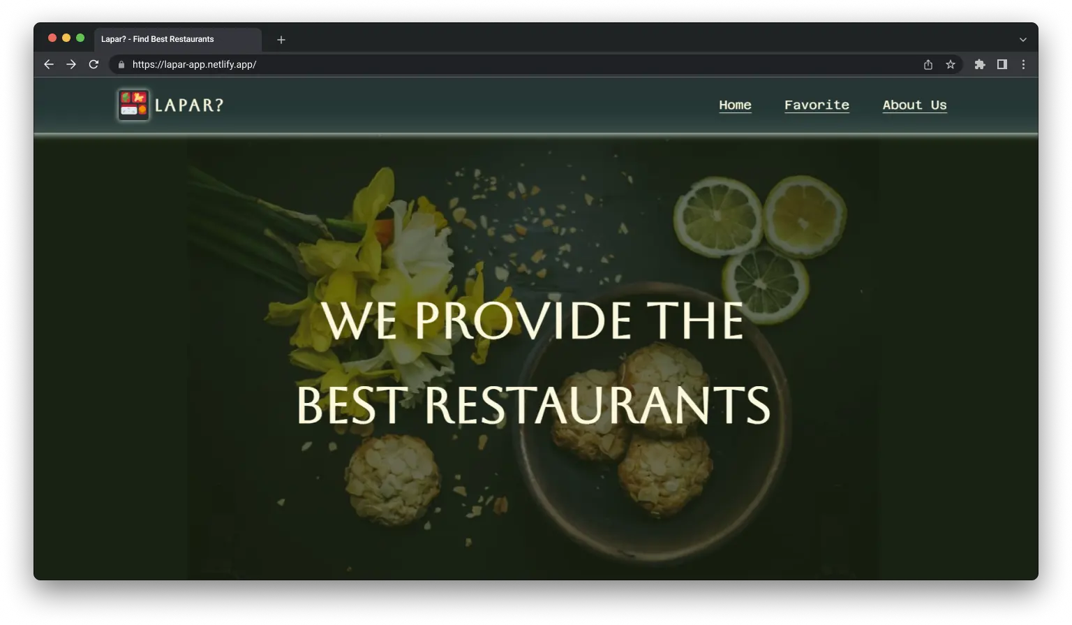Open the browser extensions puzzle icon

979,64
